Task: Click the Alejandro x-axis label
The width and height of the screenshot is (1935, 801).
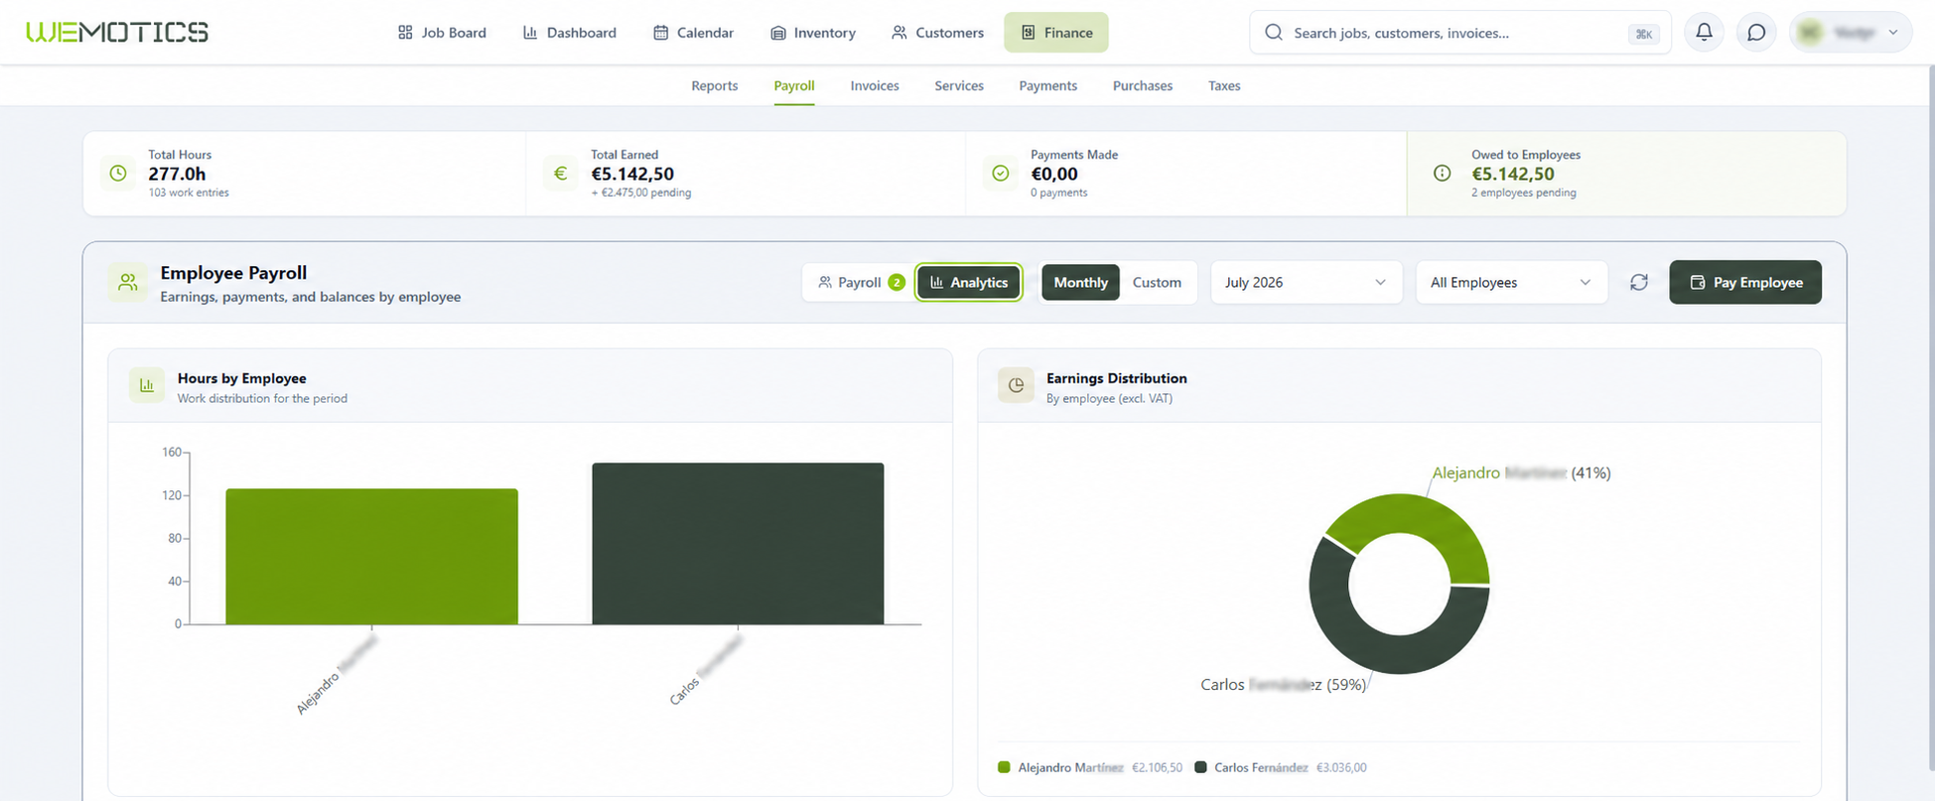Action: tap(338, 675)
